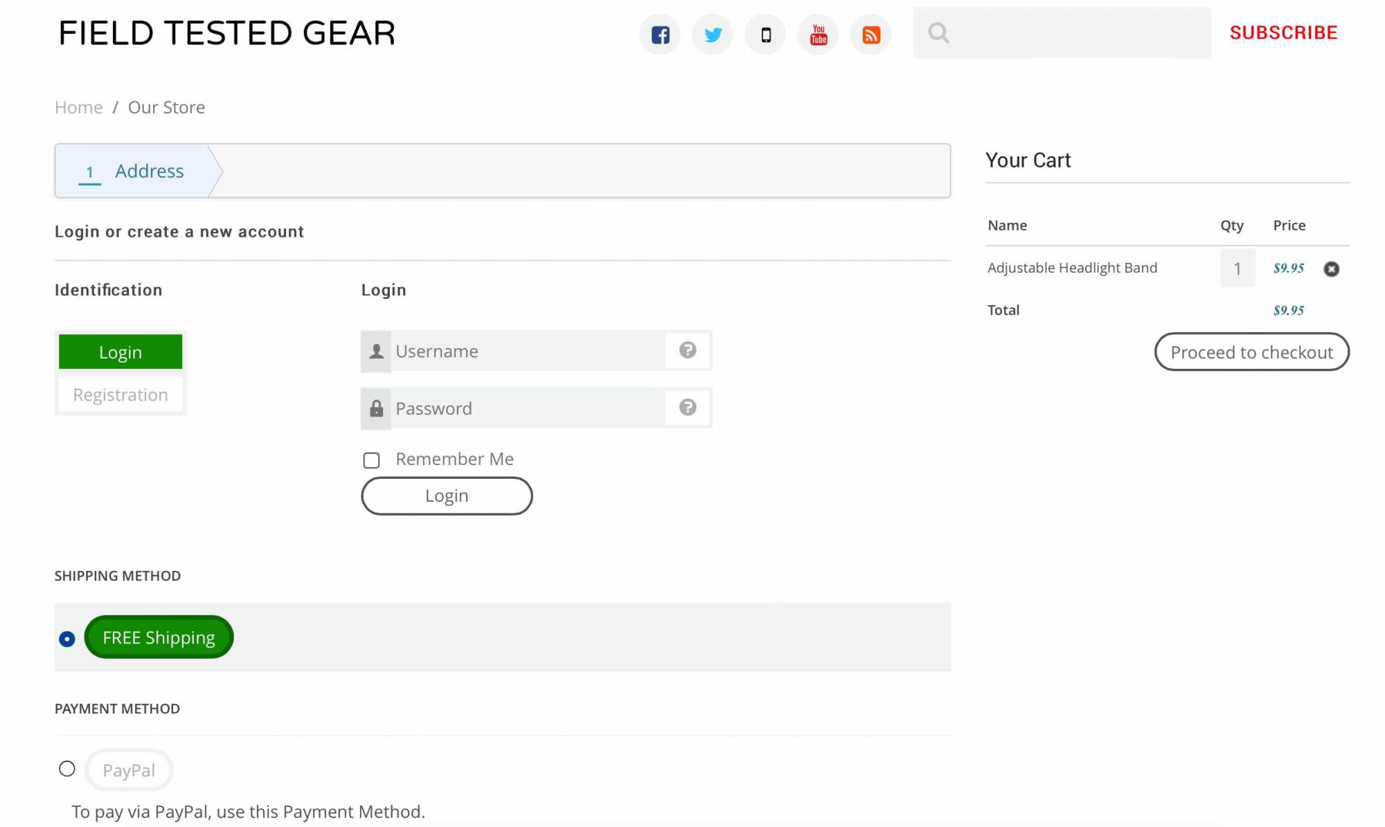Switch to the Registration tab
The image size is (1385, 827).
pyautogui.click(x=120, y=394)
